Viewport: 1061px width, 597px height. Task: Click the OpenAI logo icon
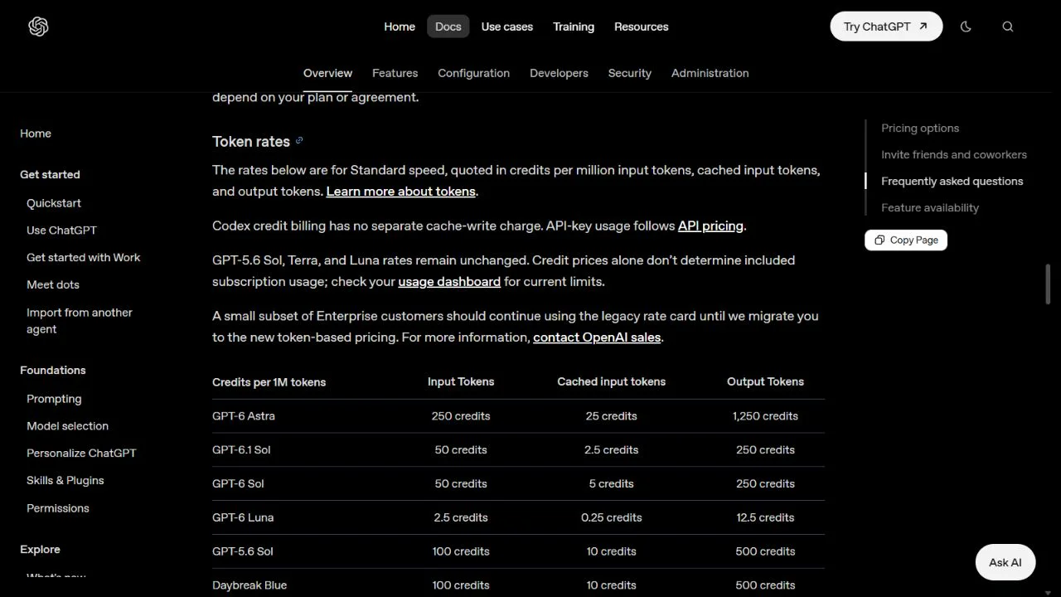[x=38, y=27]
